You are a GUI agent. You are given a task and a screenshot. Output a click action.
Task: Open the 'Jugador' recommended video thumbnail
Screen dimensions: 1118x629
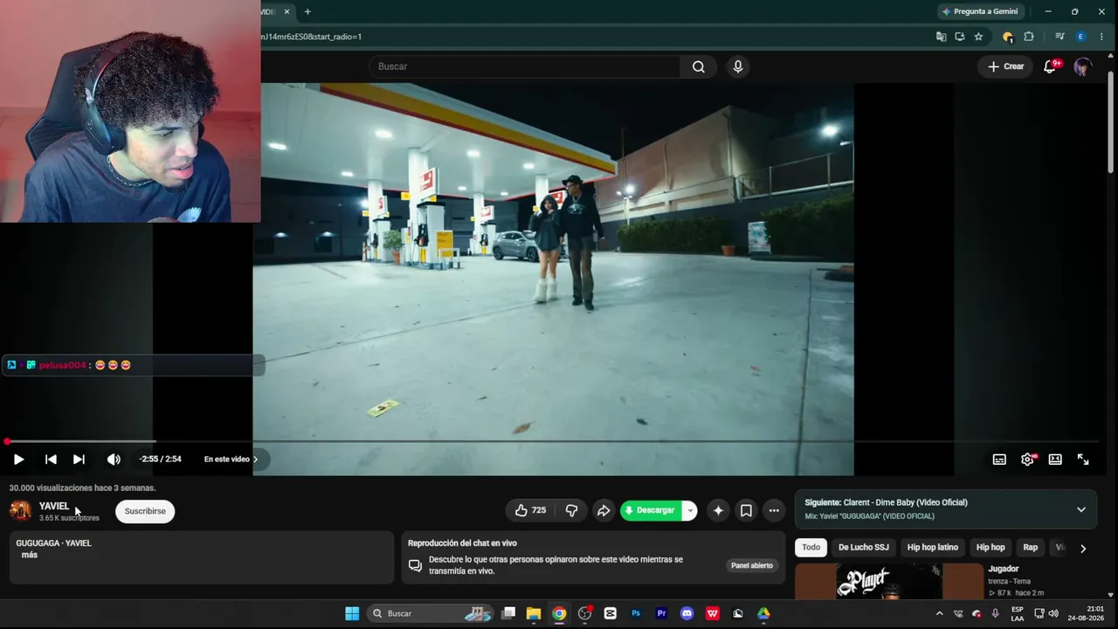click(889, 581)
